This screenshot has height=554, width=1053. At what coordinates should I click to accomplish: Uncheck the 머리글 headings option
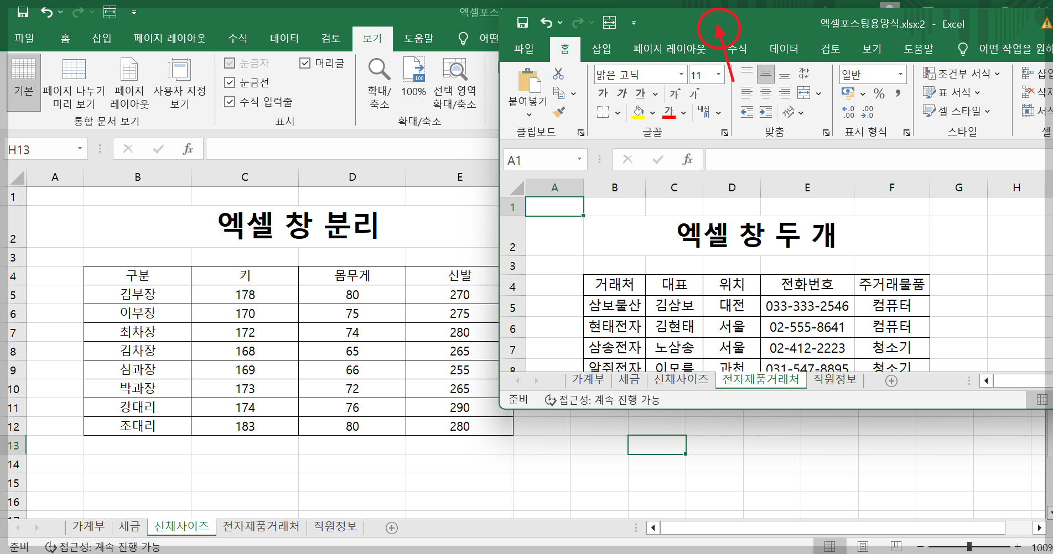coord(305,62)
